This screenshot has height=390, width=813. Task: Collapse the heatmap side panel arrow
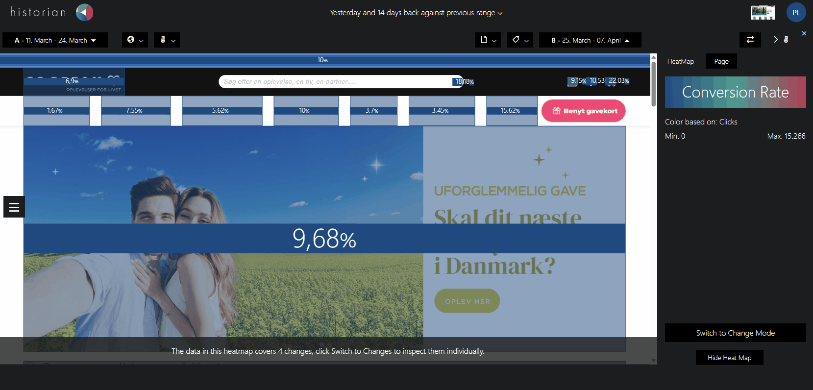click(x=776, y=40)
